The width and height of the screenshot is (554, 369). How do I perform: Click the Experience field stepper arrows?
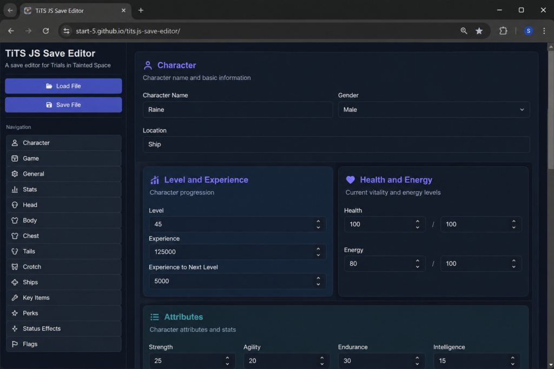318,252
